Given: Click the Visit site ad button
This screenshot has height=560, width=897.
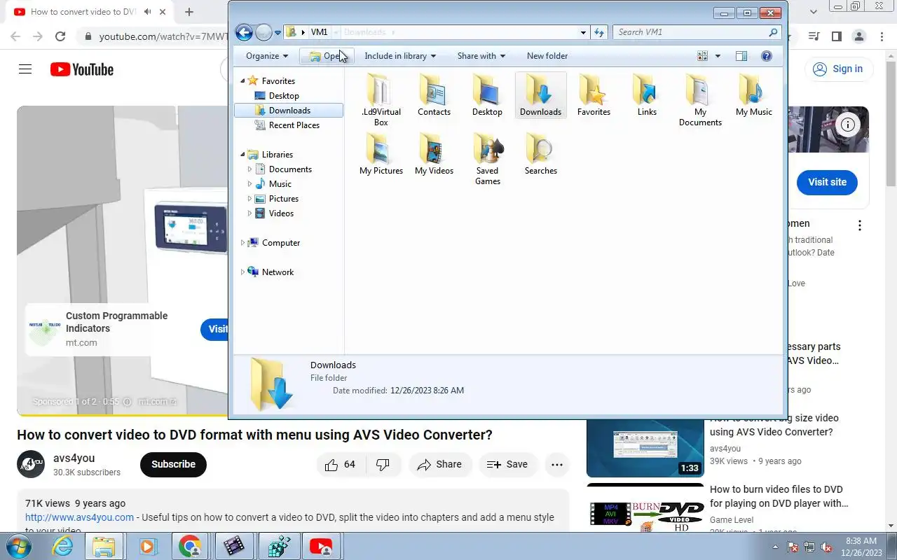Looking at the screenshot, I should (827, 182).
